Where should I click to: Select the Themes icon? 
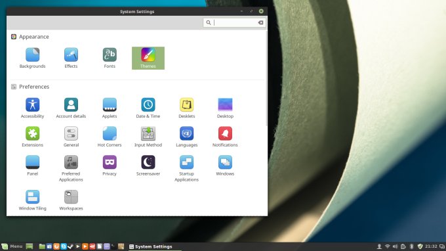[148, 58]
